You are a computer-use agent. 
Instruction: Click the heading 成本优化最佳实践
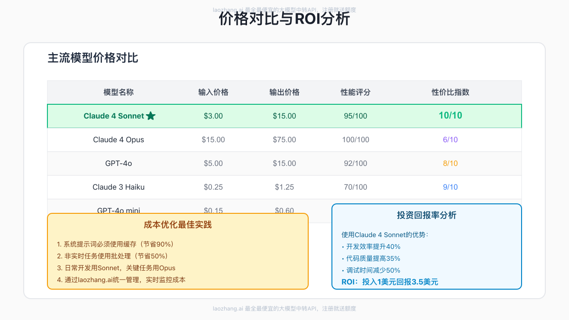point(178,225)
